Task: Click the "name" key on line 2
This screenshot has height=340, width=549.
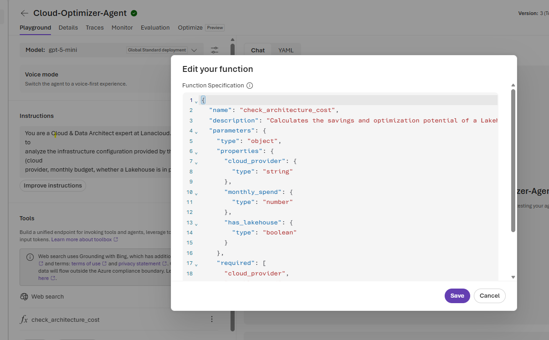Action: [221, 110]
